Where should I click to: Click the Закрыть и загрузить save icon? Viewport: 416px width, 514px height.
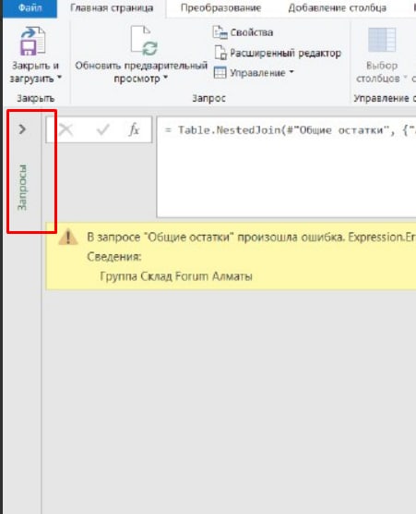(x=33, y=41)
